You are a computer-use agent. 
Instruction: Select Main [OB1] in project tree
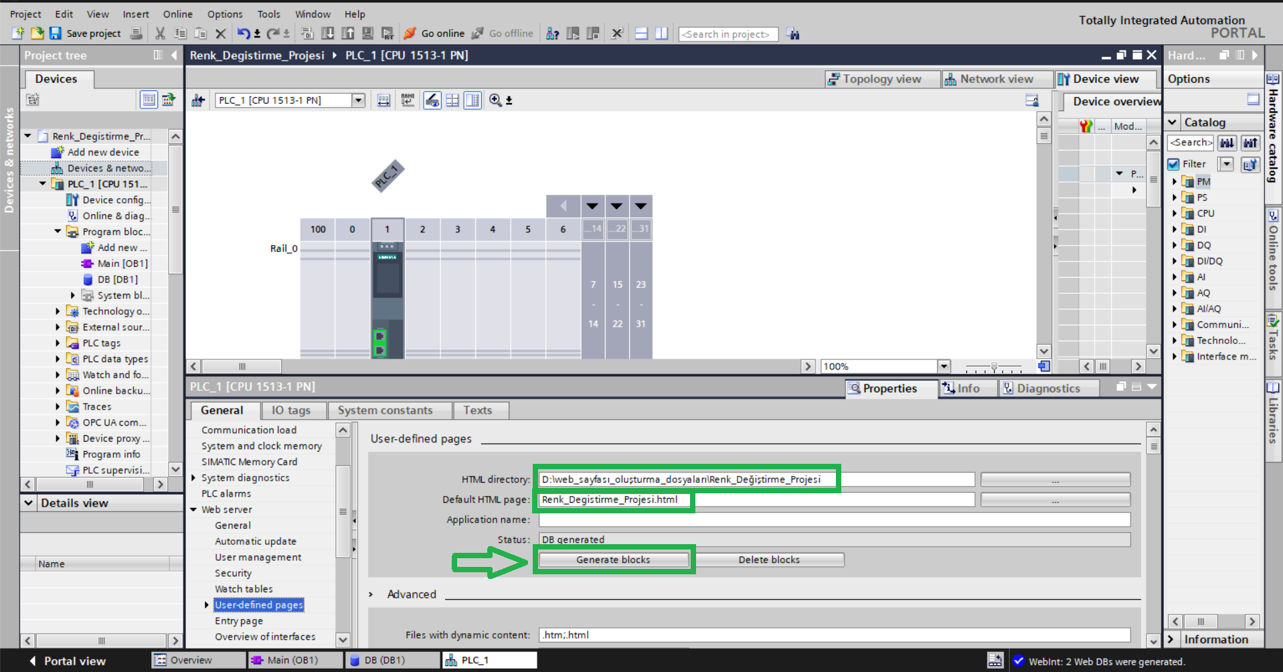click(x=122, y=264)
